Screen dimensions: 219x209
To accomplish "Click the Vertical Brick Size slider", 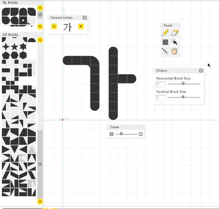I will pyautogui.click(x=184, y=97).
